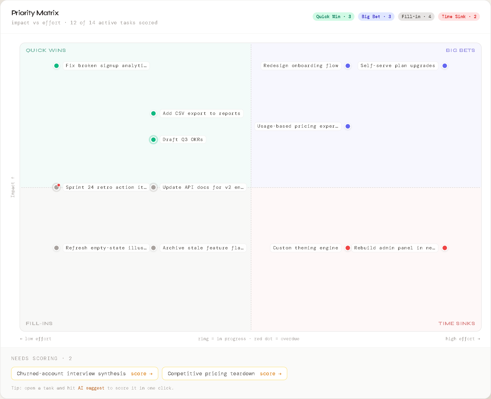Open the Rebuild admin panel task label
The height and width of the screenshot is (399, 491).
pos(395,248)
